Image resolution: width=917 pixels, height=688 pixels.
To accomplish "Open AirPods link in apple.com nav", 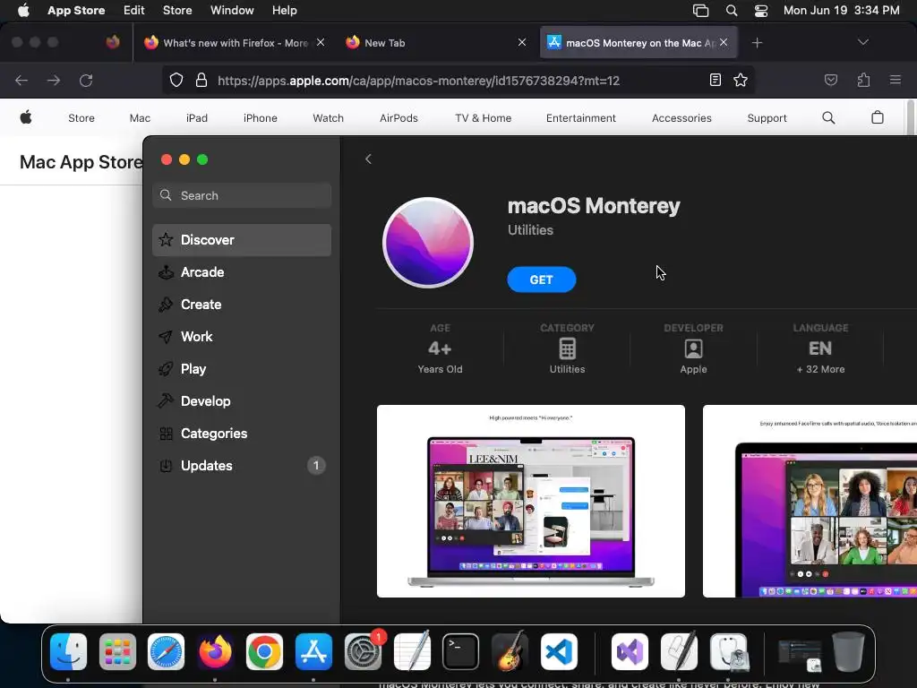I will pyautogui.click(x=399, y=118).
